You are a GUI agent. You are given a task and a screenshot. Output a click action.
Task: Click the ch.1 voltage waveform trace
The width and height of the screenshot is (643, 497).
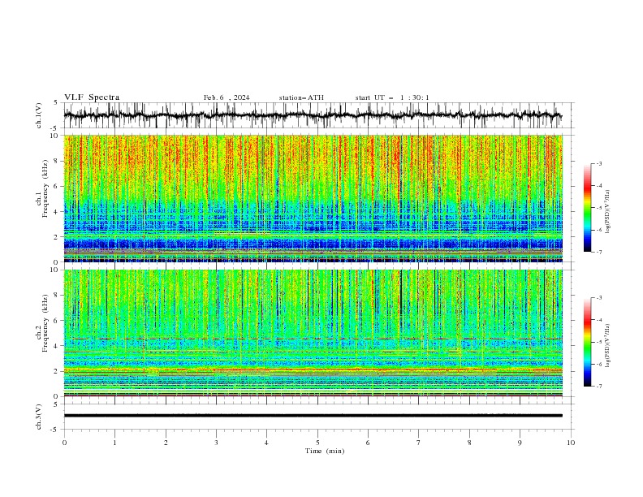313,115
